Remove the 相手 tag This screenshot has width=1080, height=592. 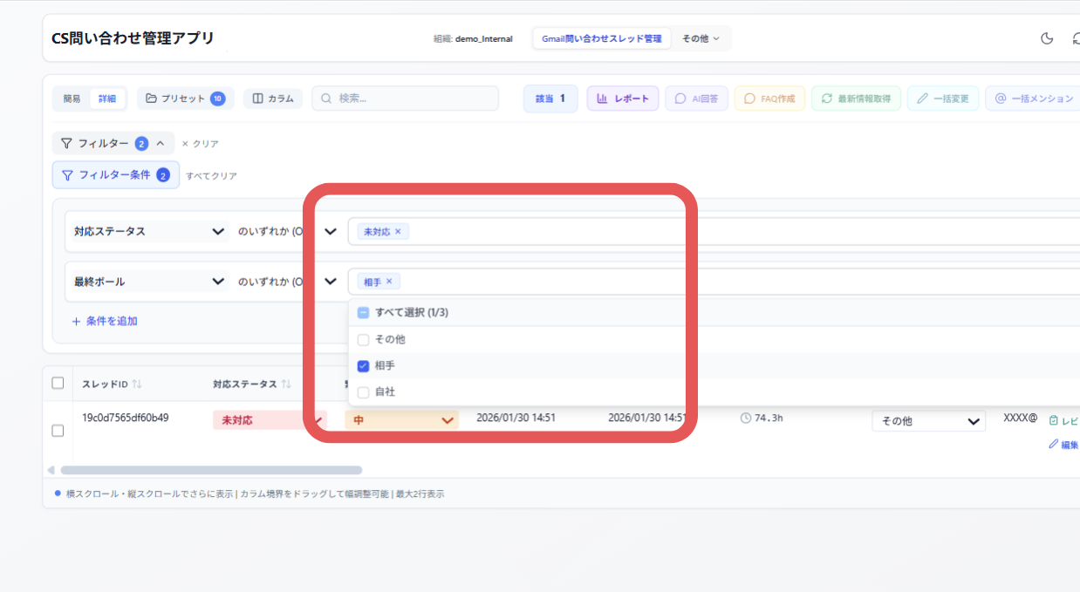pos(389,282)
